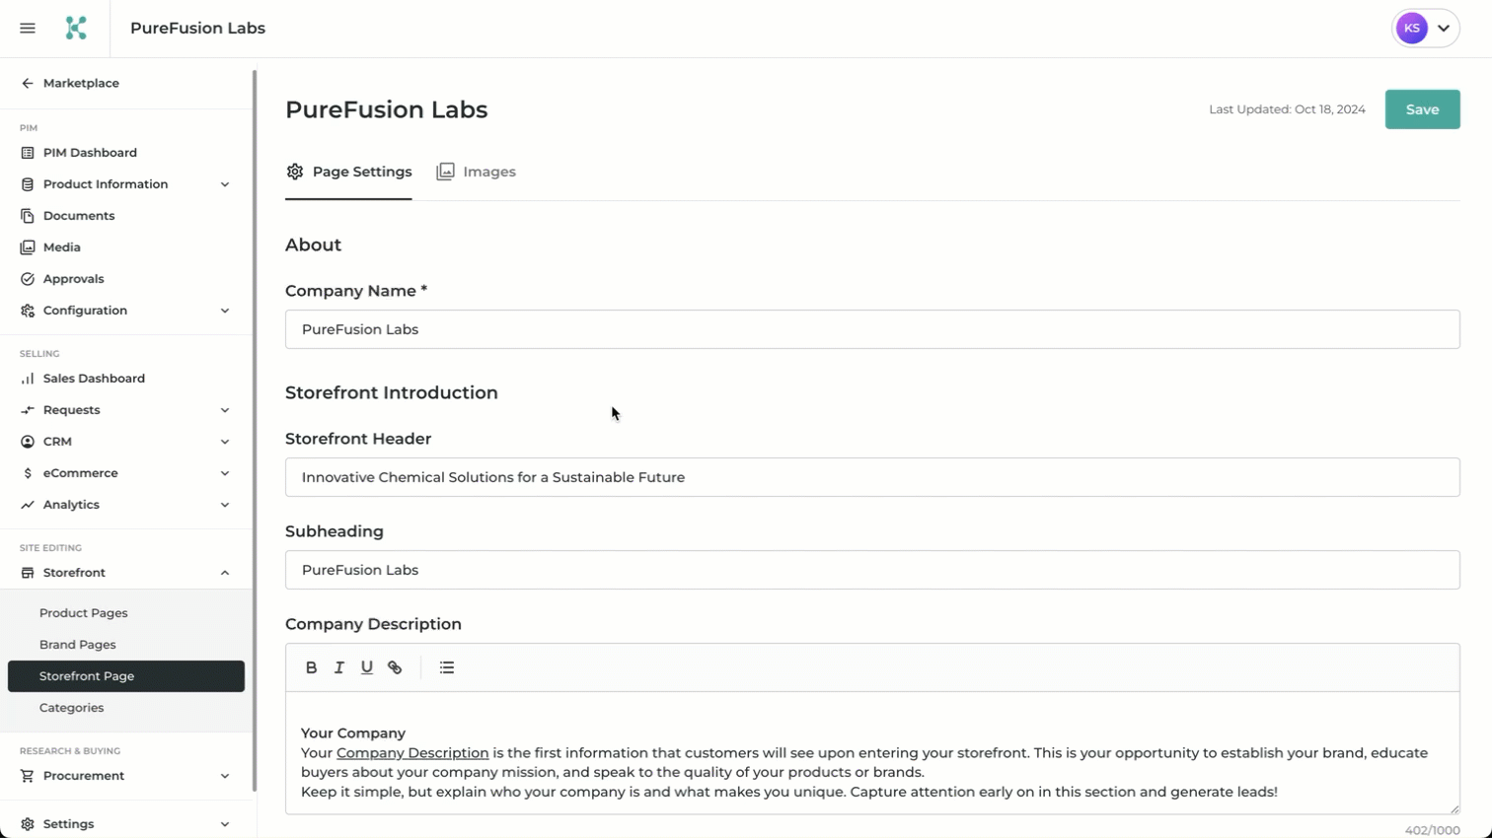Click the Storefront Header input field

click(x=872, y=477)
